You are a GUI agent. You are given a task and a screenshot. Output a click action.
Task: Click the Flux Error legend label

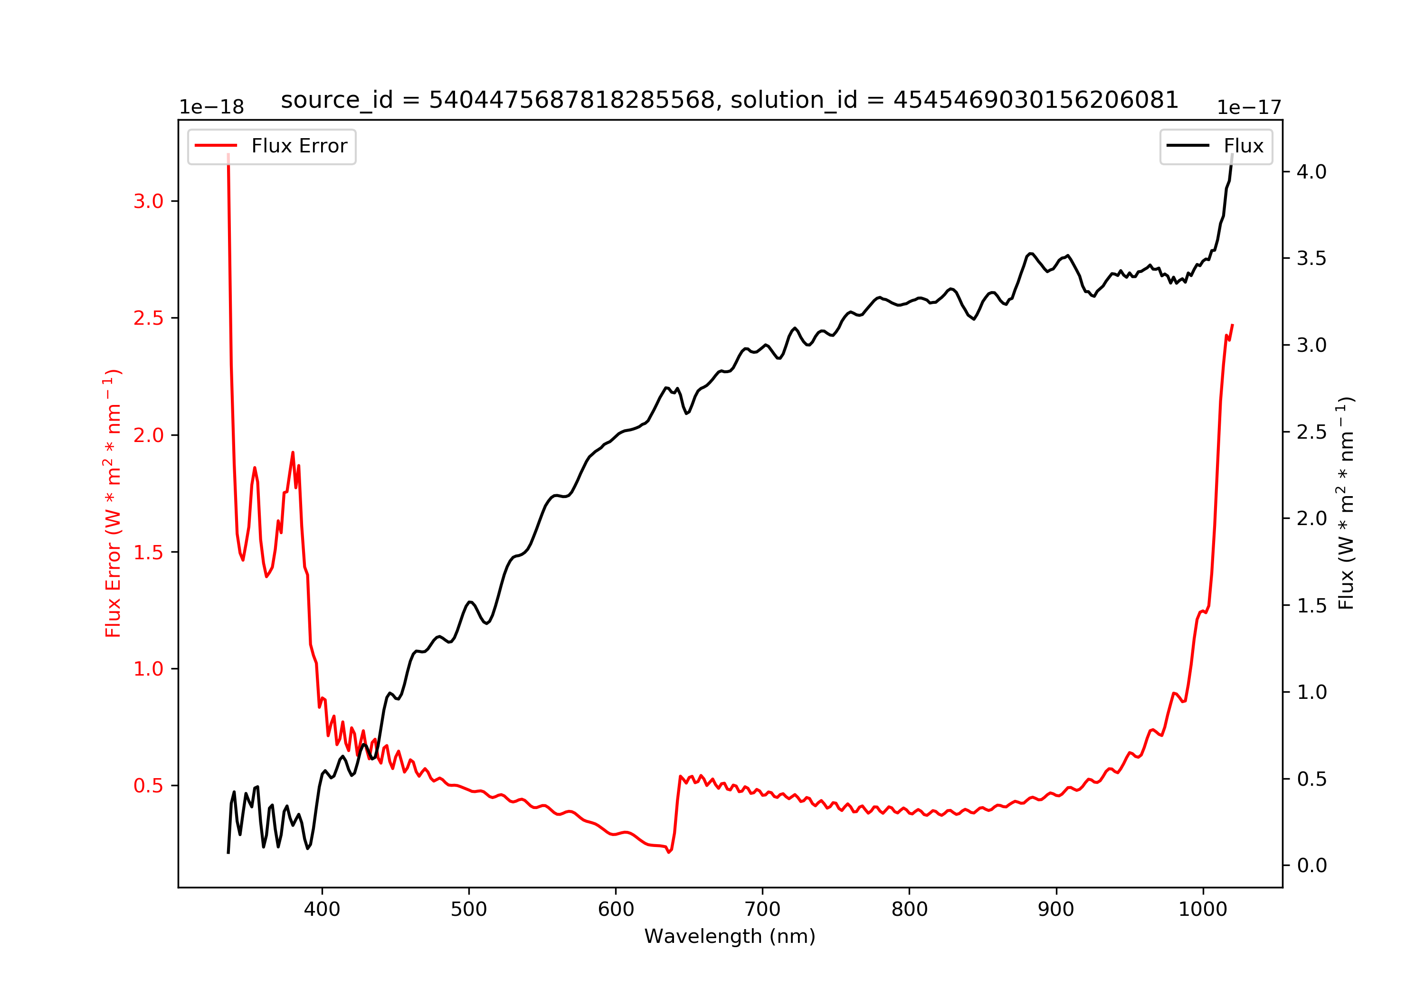[299, 146]
